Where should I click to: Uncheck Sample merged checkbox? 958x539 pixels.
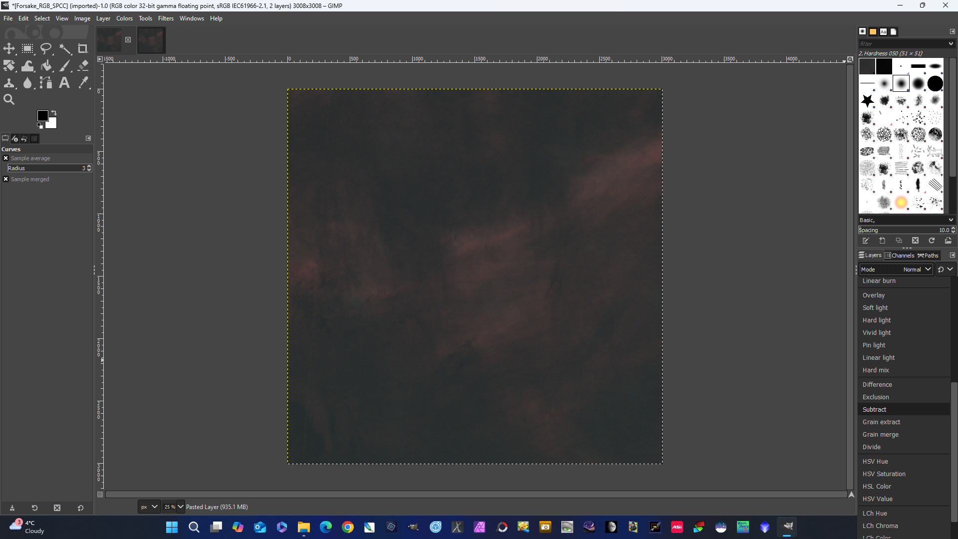[x=6, y=179]
